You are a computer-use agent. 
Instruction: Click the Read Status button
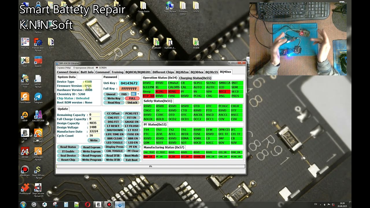(68, 147)
